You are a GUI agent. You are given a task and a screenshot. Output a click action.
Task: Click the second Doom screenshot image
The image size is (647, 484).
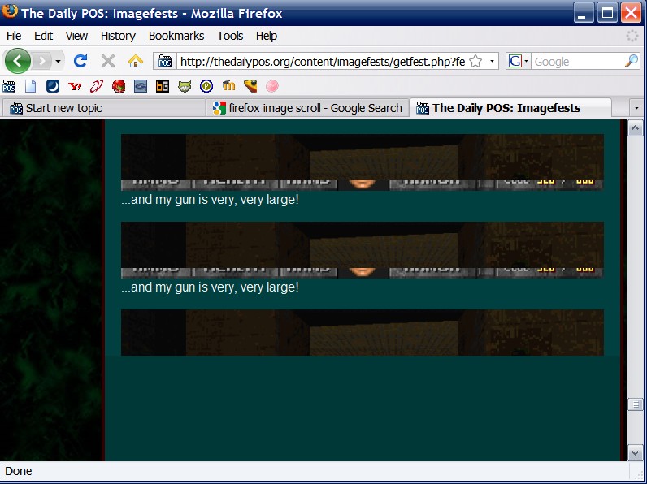coord(362,250)
